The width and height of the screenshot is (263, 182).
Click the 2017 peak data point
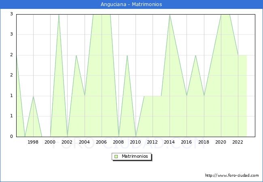pyautogui.click(x=195, y=55)
